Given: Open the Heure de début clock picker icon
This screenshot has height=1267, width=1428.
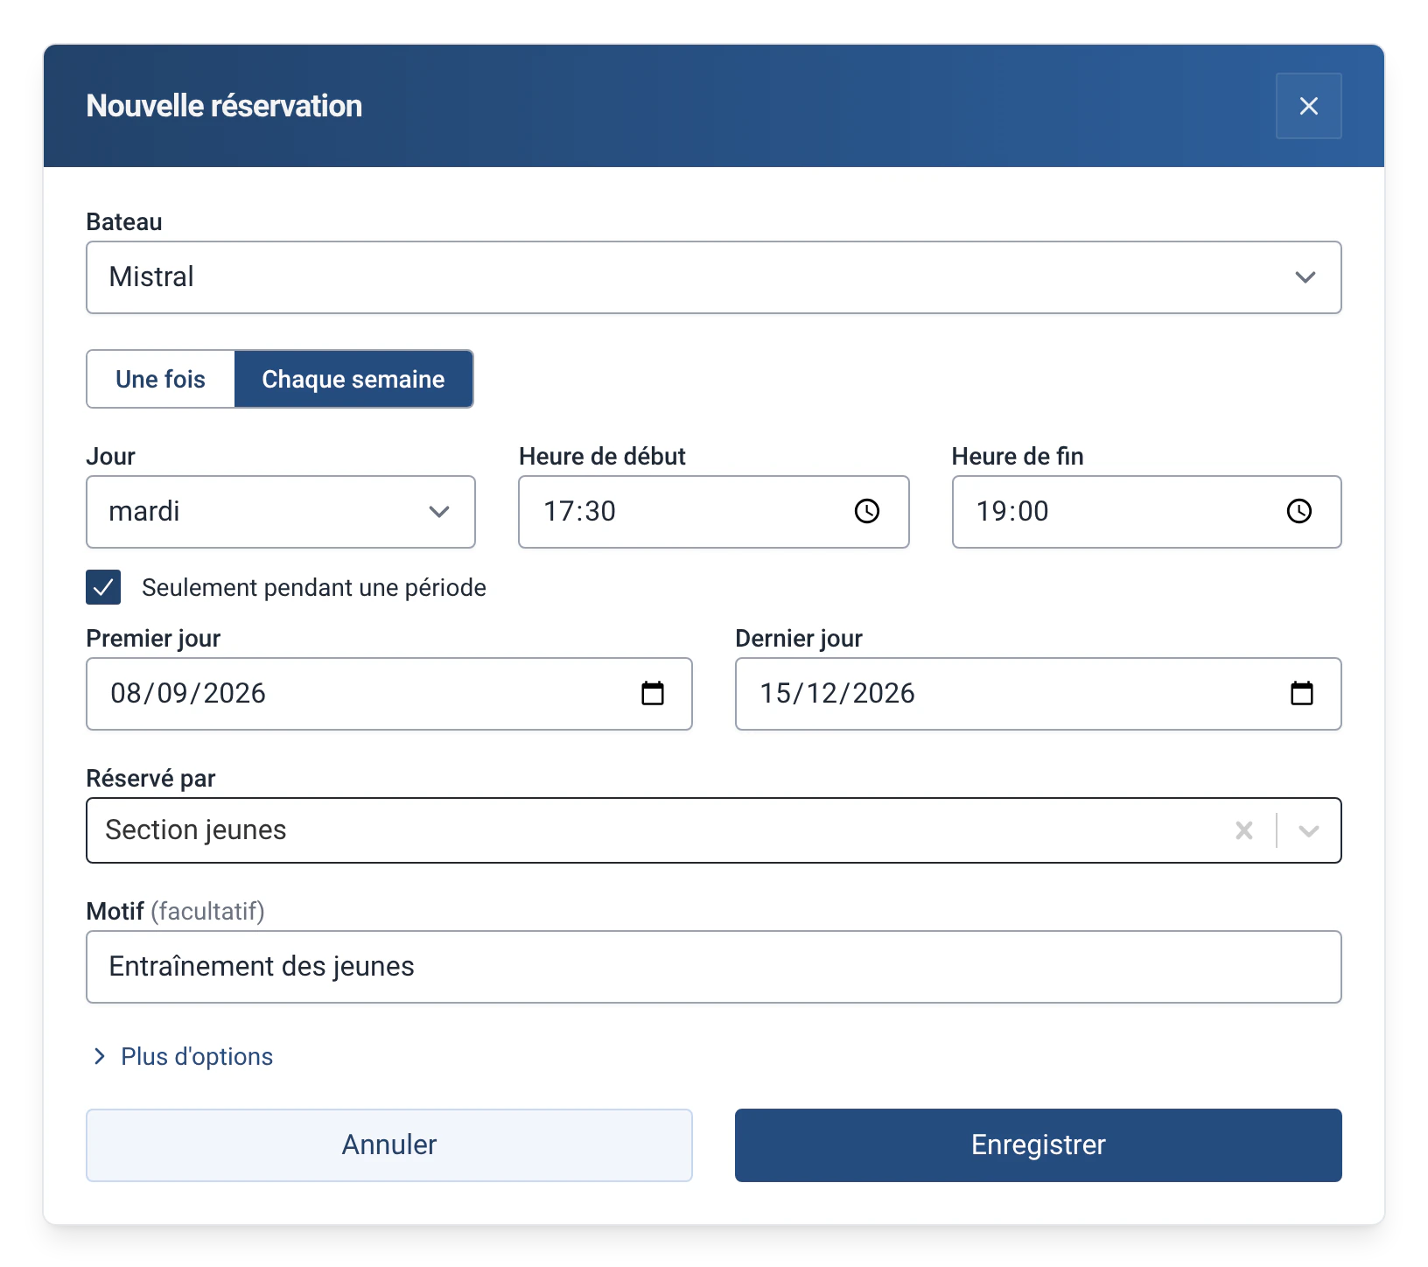Looking at the screenshot, I should [866, 511].
